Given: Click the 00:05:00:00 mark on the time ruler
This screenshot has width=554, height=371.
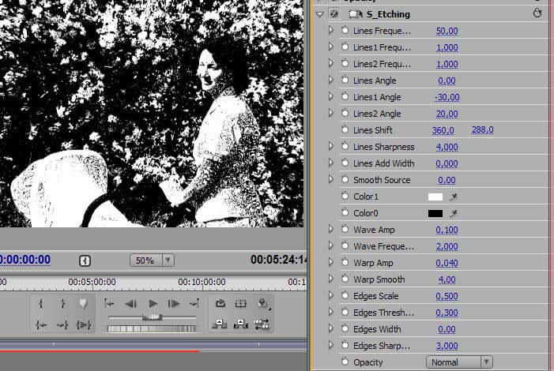Looking at the screenshot, I should click(92, 282).
